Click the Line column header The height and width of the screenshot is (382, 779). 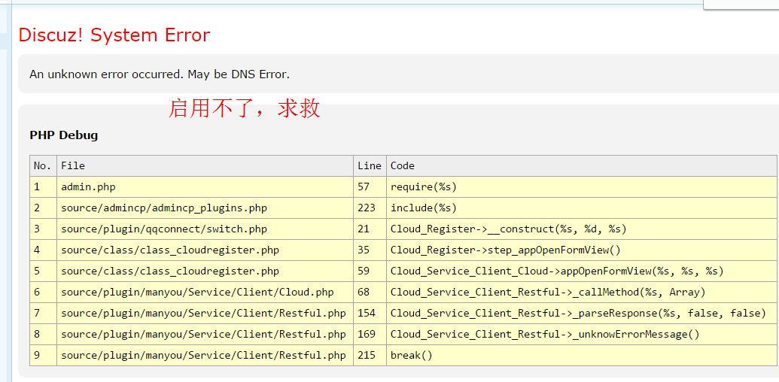(370, 165)
